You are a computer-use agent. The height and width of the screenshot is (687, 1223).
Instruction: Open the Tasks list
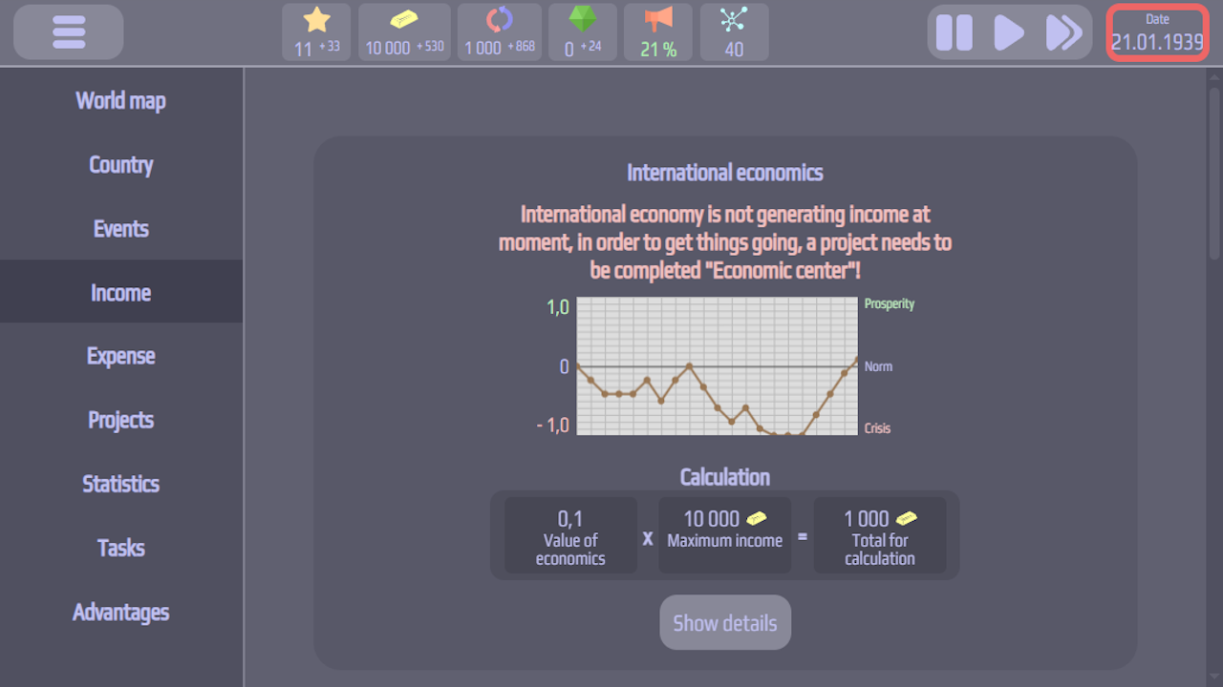tap(120, 548)
